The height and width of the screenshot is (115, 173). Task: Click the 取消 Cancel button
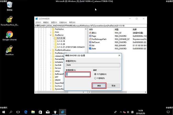coord(113,86)
